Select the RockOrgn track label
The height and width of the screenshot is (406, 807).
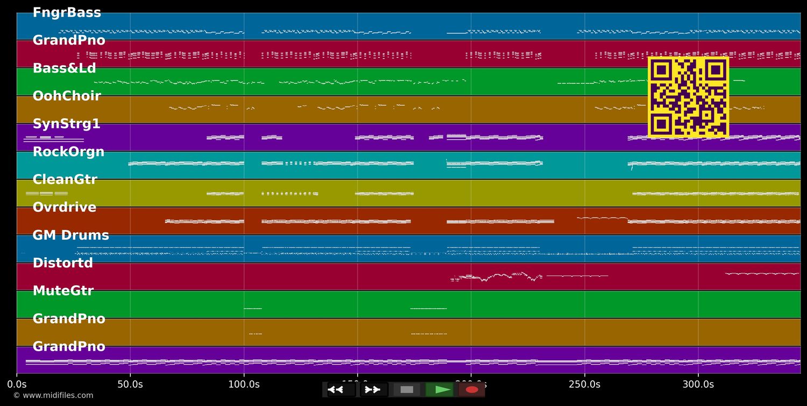69,151
